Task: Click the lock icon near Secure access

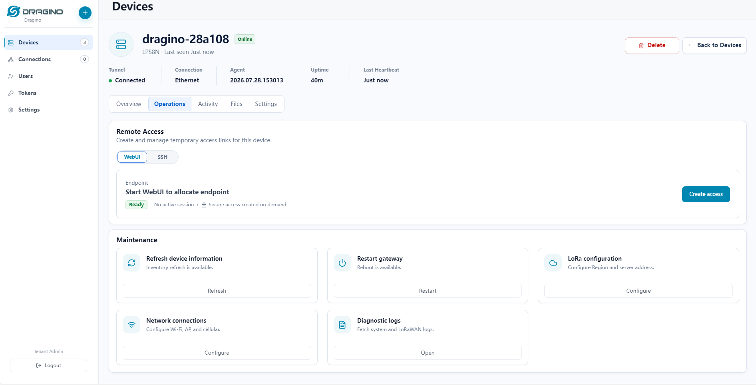Action: coord(204,205)
